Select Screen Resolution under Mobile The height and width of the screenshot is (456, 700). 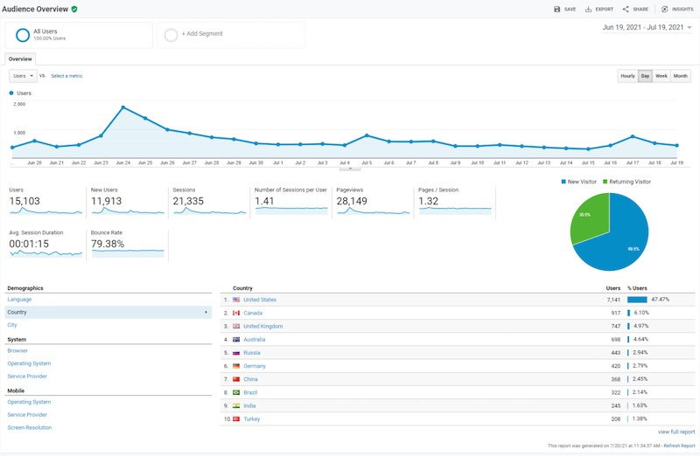30,427
